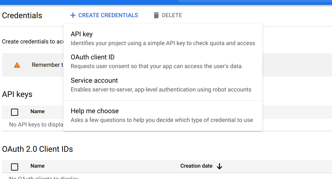Sort by the Creation date column header
Viewport: 332px width, 179px height.
[196, 166]
